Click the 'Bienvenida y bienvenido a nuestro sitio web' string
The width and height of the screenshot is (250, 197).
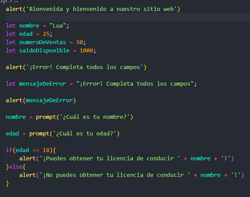pos(101,9)
